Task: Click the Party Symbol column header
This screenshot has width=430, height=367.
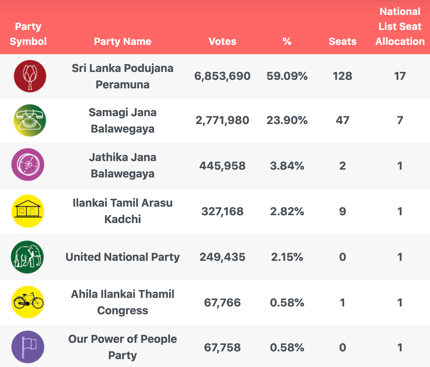Action: tap(28, 34)
